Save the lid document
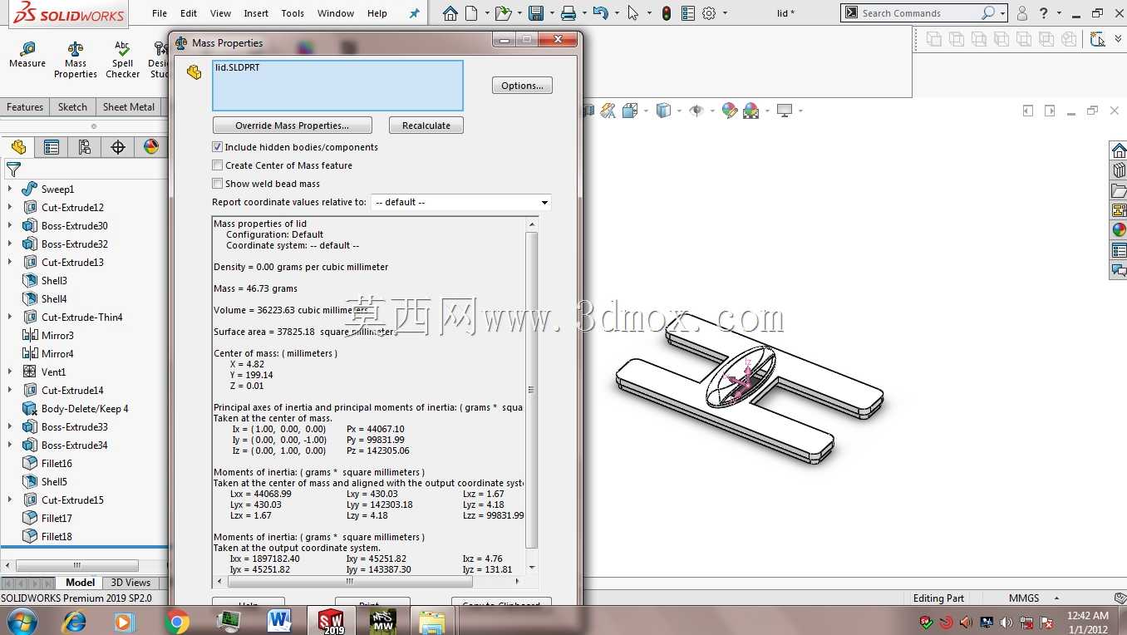The width and height of the screenshot is (1127, 635). [x=536, y=13]
